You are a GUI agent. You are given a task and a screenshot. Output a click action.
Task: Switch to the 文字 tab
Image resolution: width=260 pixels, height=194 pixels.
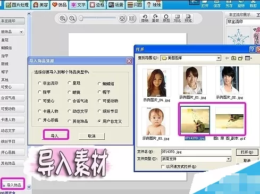coord(78,5)
